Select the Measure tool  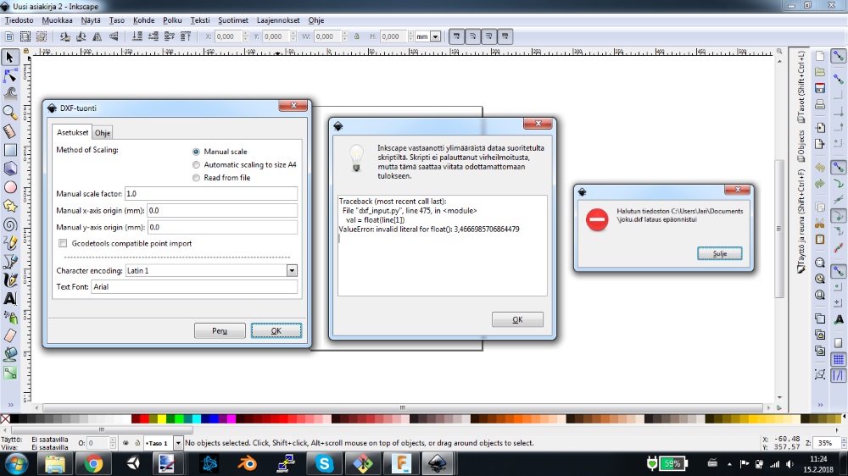pyautogui.click(x=9, y=131)
